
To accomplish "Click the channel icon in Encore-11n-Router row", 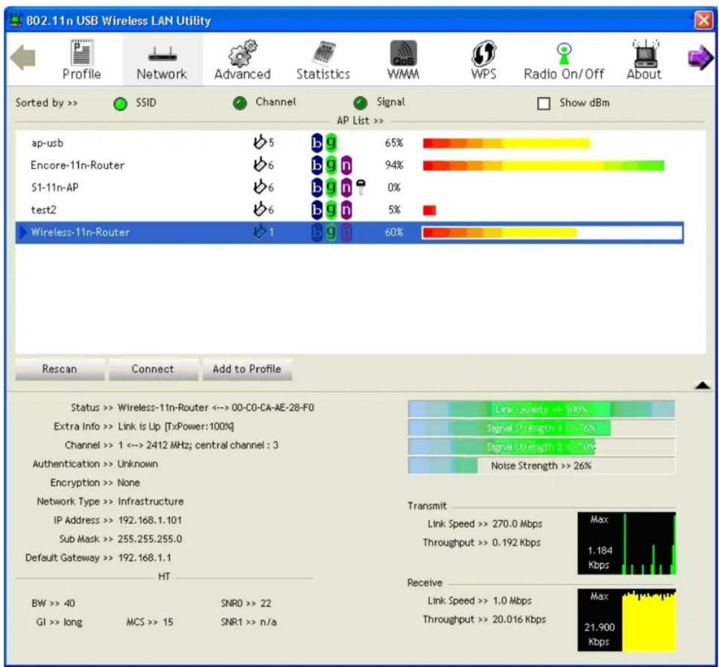I will pos(260,164).
